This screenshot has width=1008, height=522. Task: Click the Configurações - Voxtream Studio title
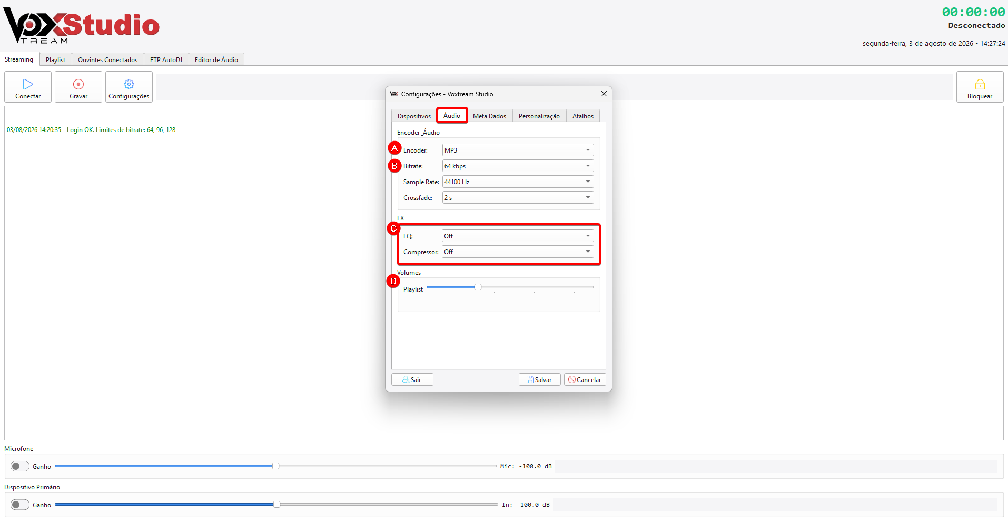coord(447,94)
